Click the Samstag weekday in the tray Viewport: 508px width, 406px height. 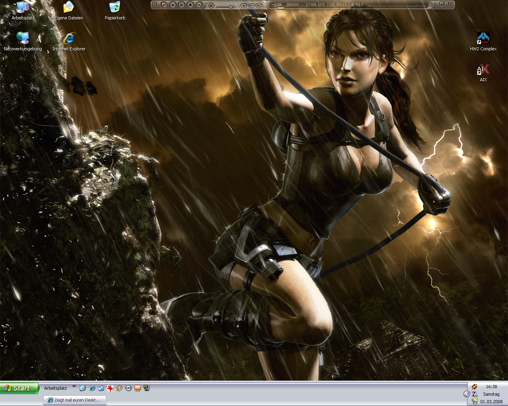491,394
